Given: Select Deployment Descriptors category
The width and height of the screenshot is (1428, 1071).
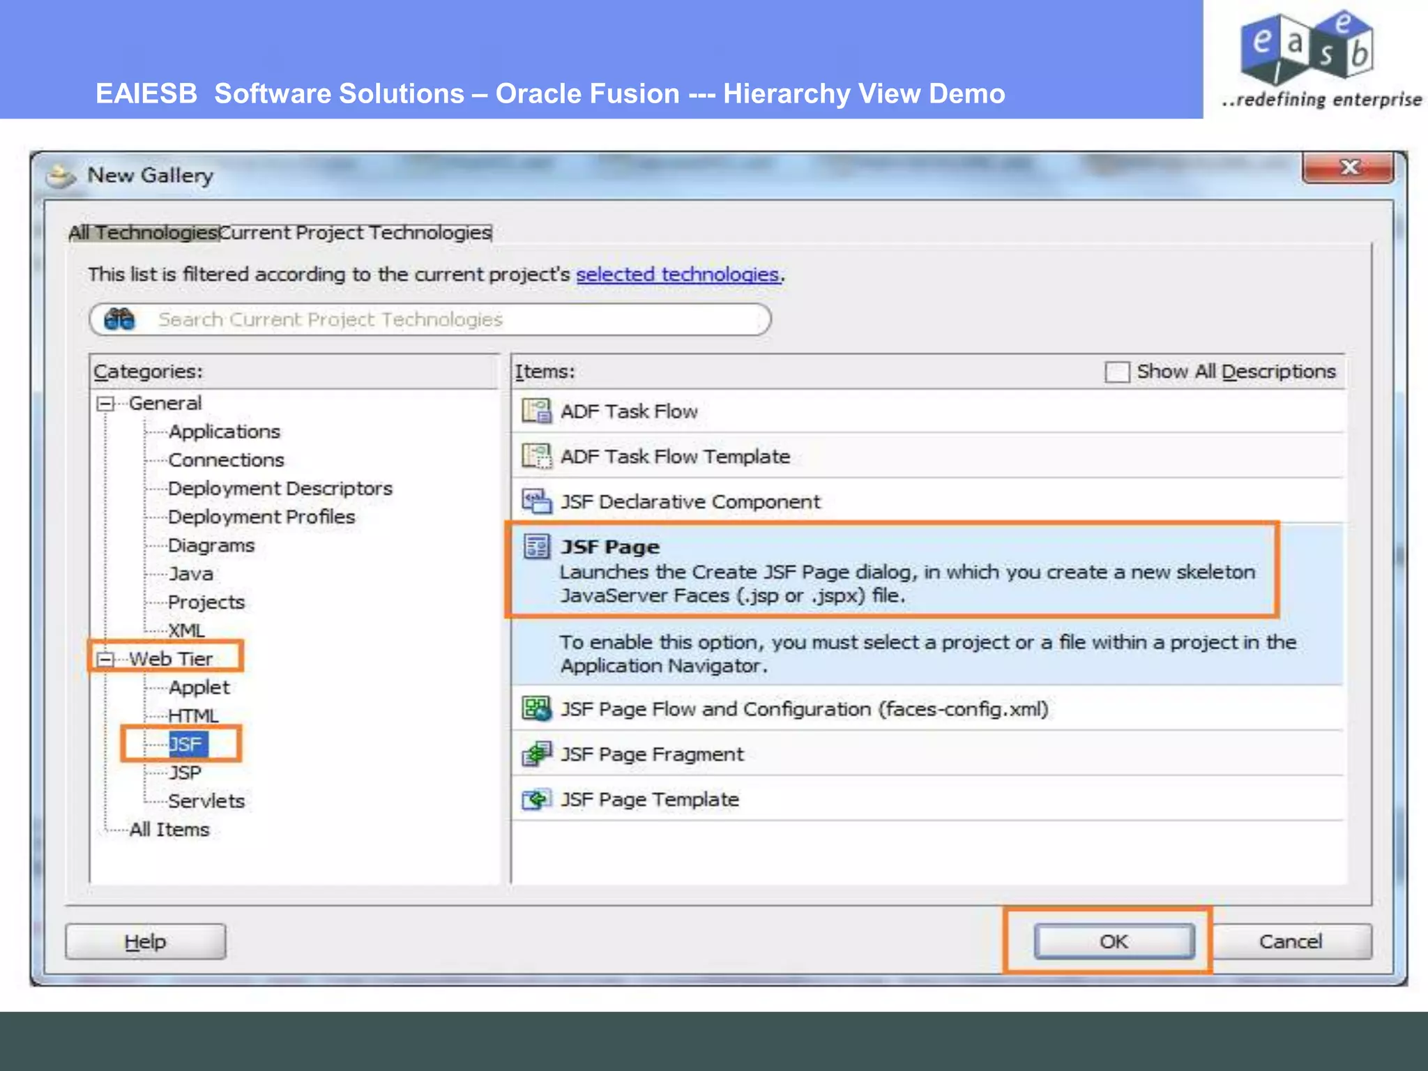Looking at the screenshot, I should pos(280,489).
